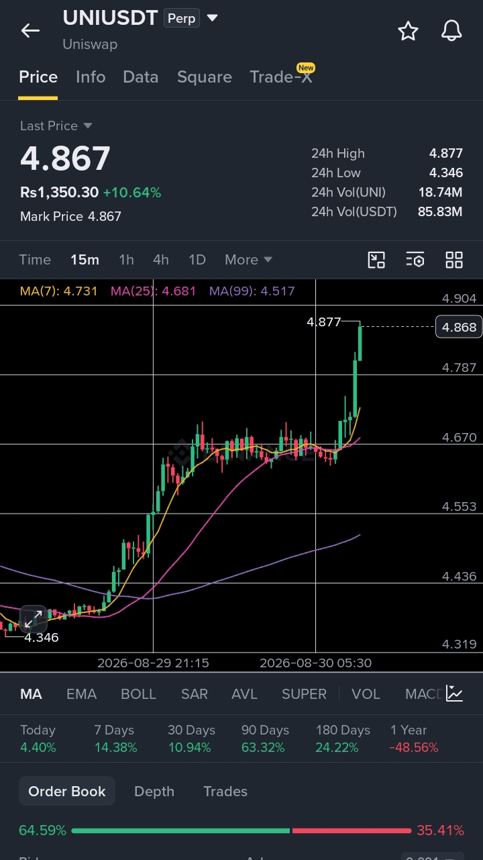Tap the 1 Year -48.56% performance
This screenshot has height=860, width=483.
(x=414, y=738)
